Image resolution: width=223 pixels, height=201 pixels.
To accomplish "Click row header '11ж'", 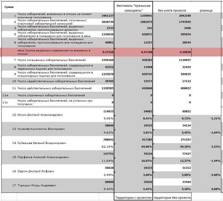I will pos(5,95).
